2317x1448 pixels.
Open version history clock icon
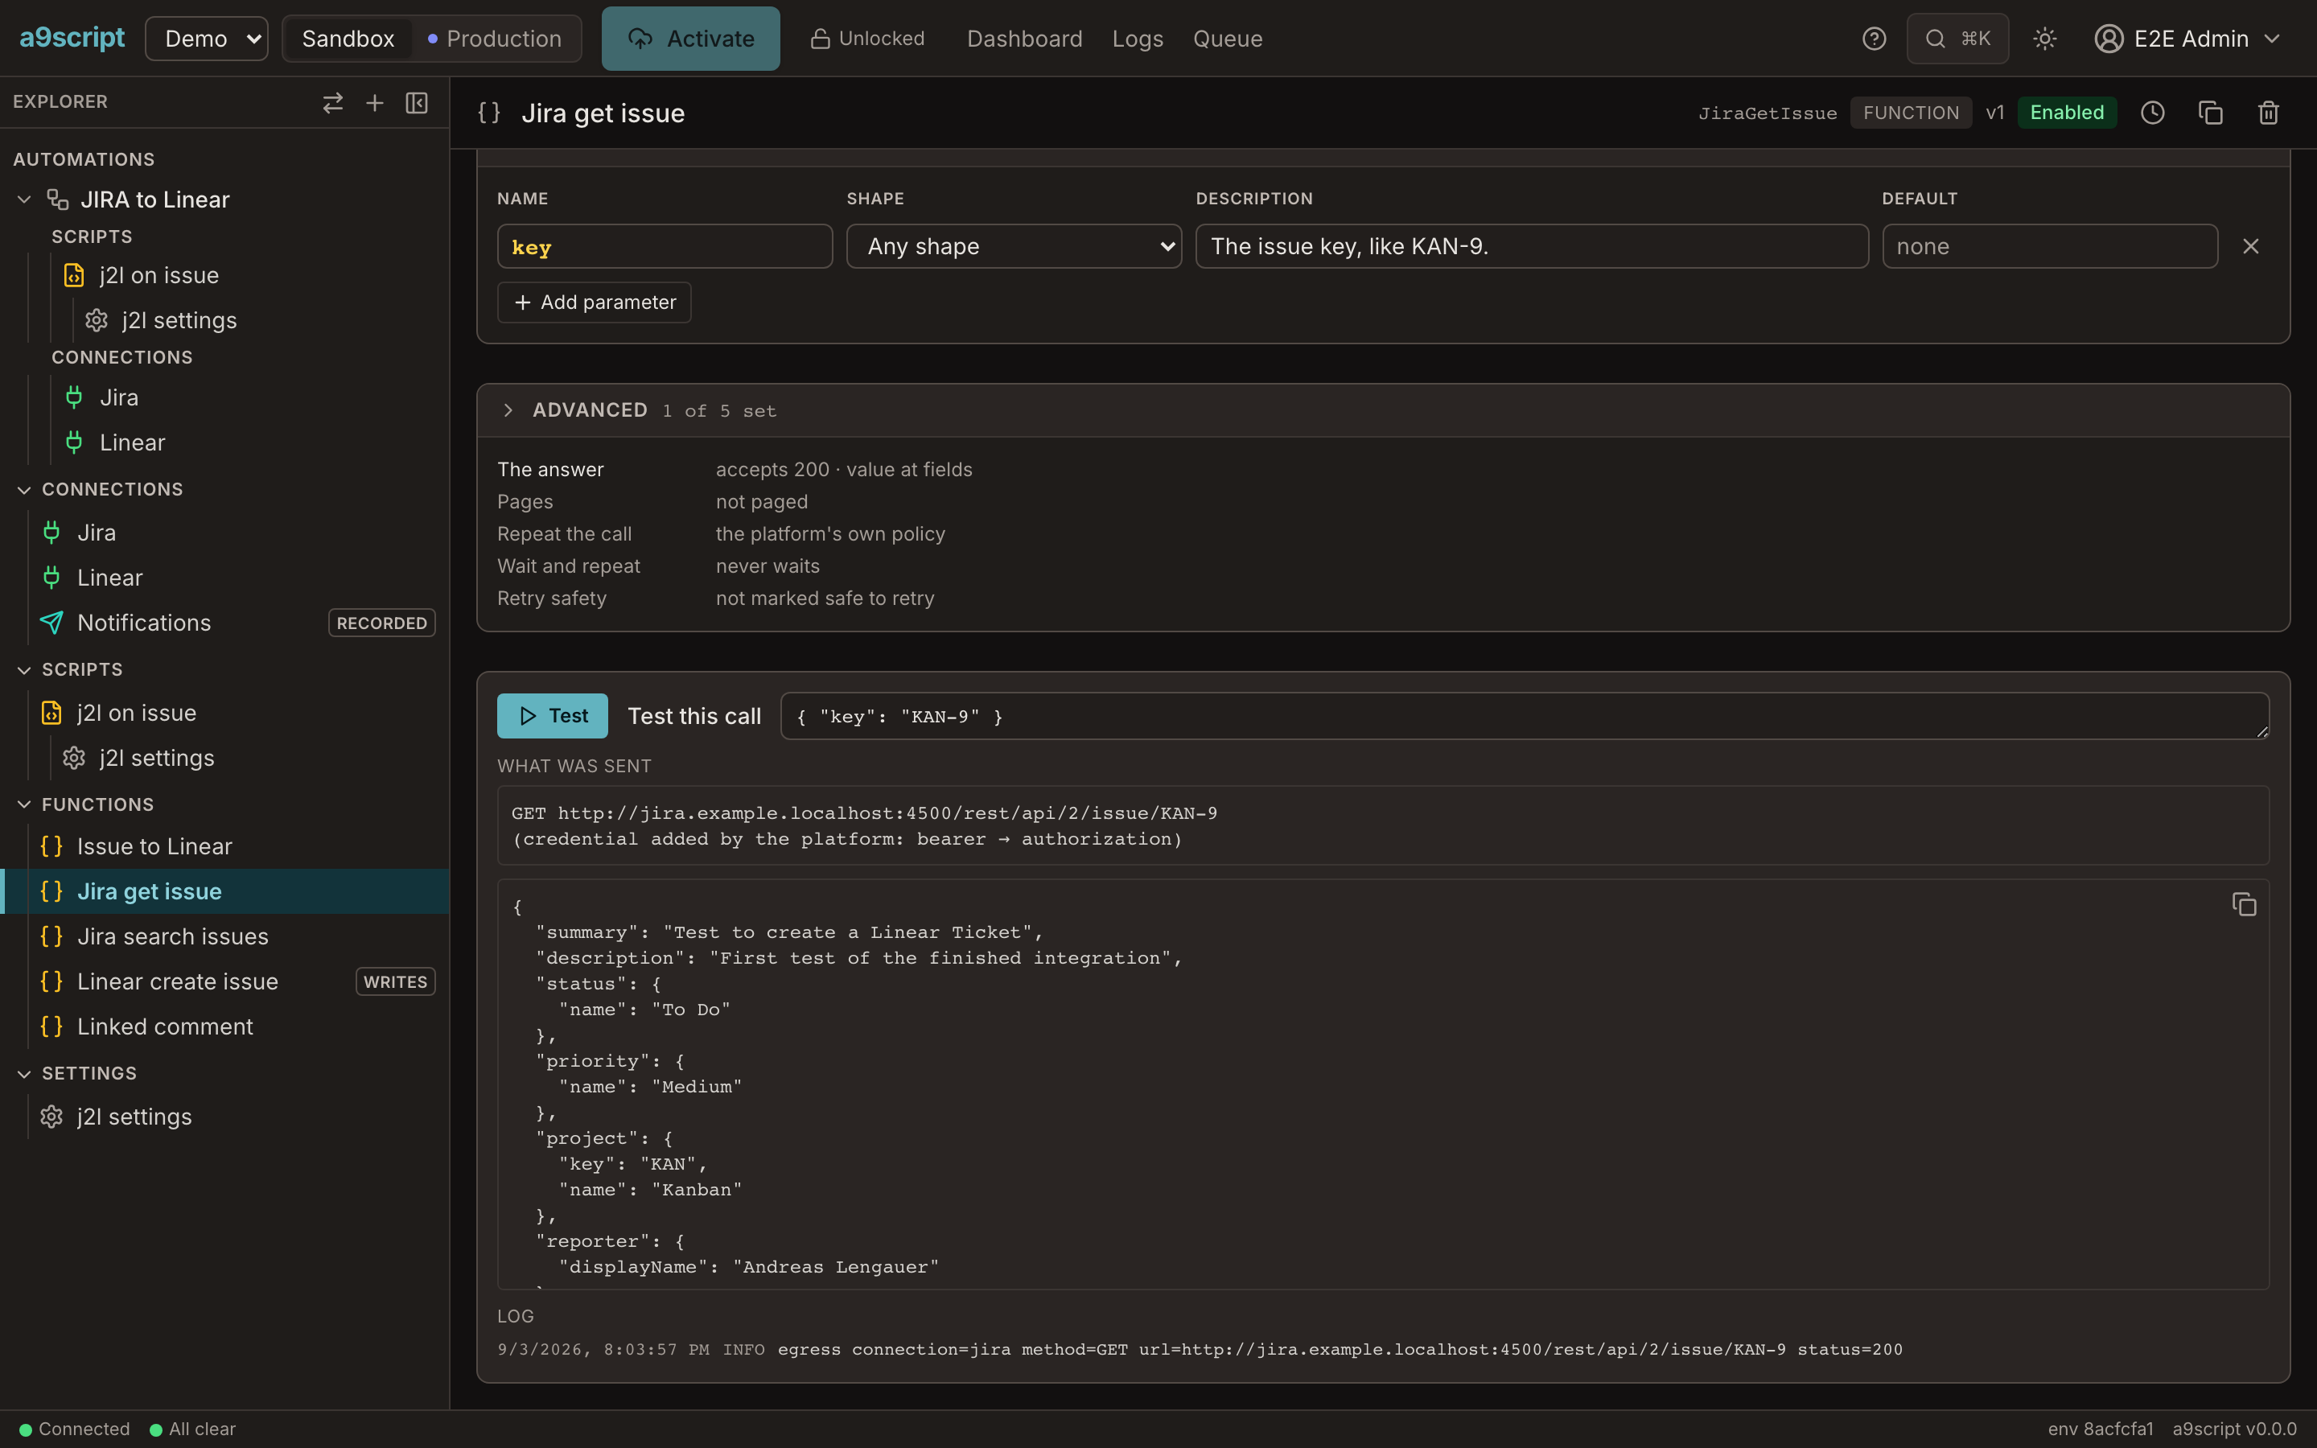[x=2152, y=113]
